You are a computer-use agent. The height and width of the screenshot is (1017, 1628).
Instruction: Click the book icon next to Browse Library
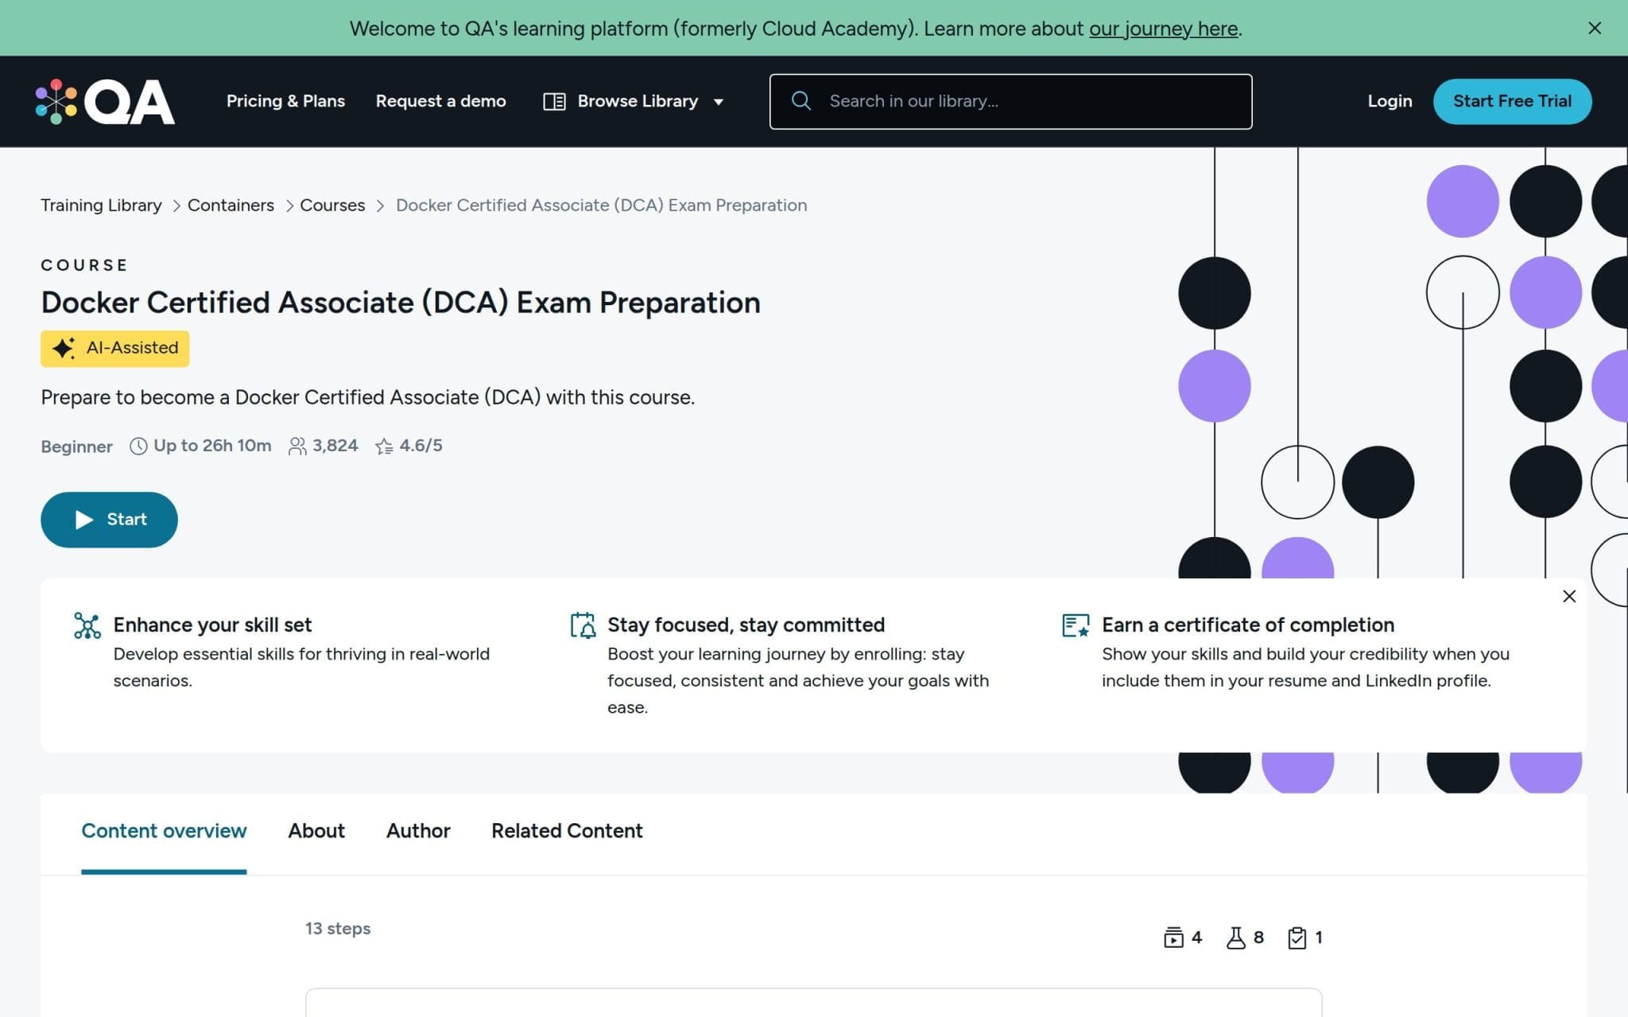(555, 101)
